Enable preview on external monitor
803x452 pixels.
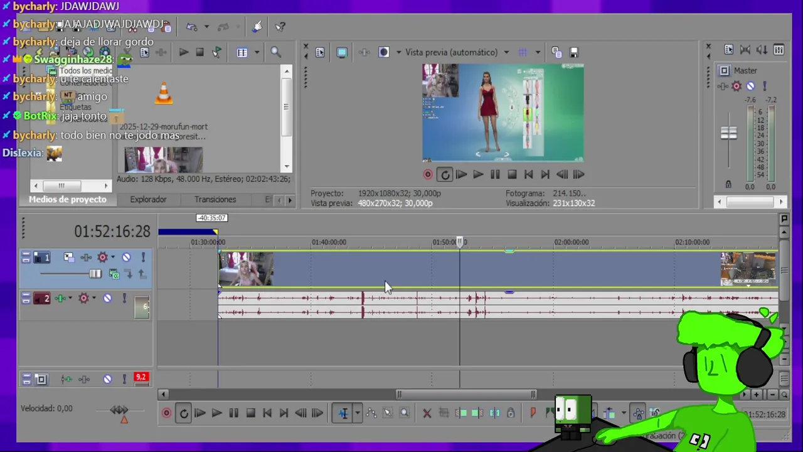point(342,52)
